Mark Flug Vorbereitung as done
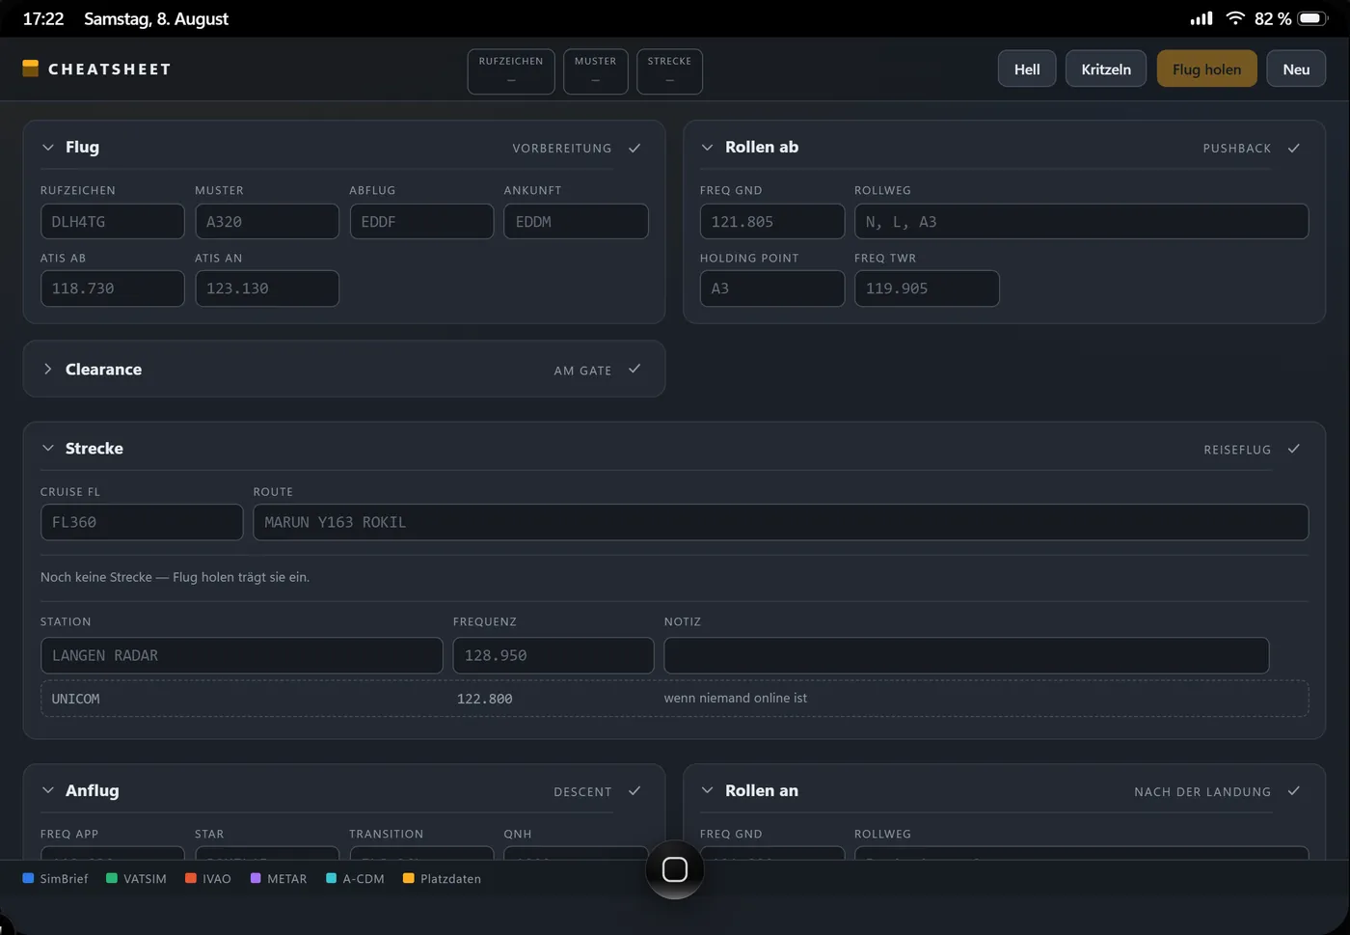This screenshot has width=1350, height=935. (x=634, y=148)
